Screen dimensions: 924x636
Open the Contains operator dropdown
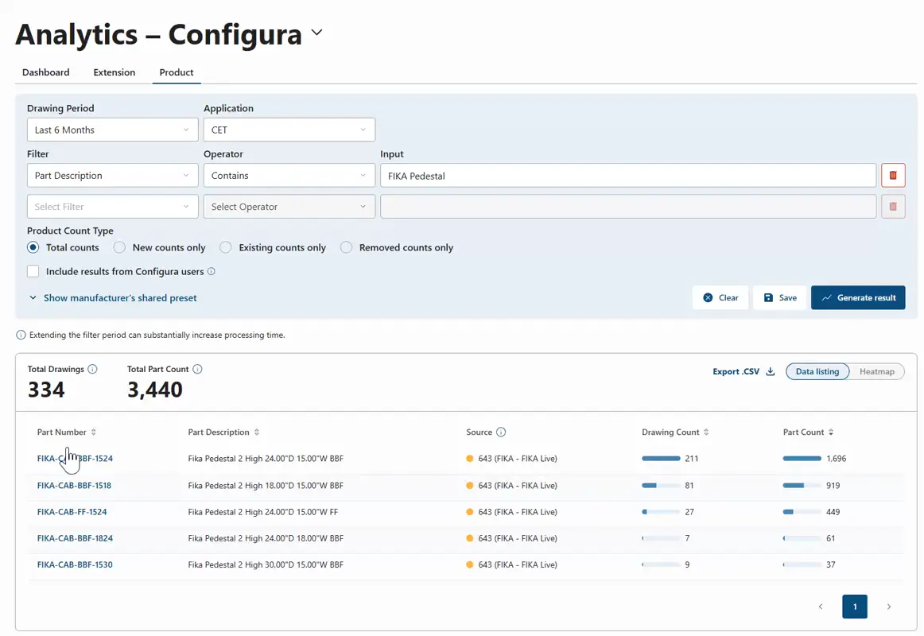click(289, 176)
